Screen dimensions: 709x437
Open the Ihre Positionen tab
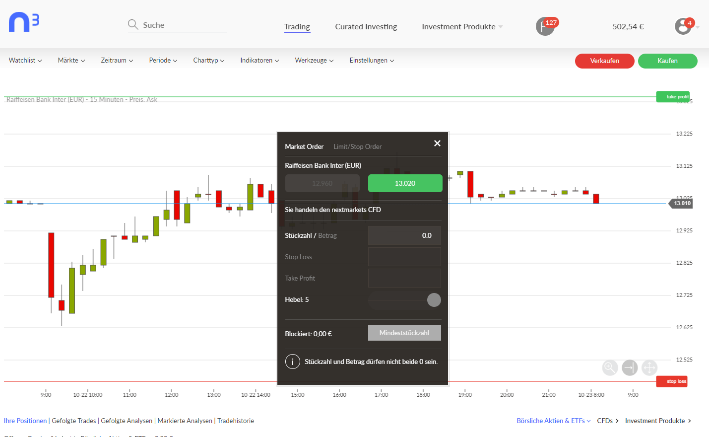25,421
